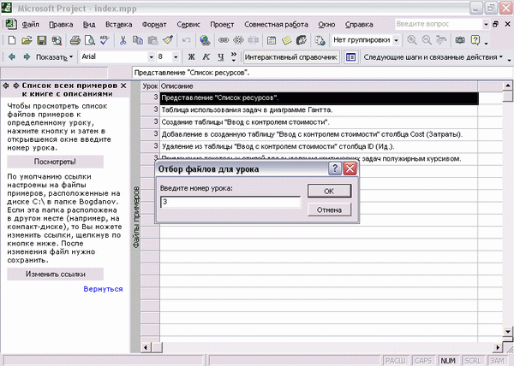Click the Undo arrow icon

pos(186,40)
